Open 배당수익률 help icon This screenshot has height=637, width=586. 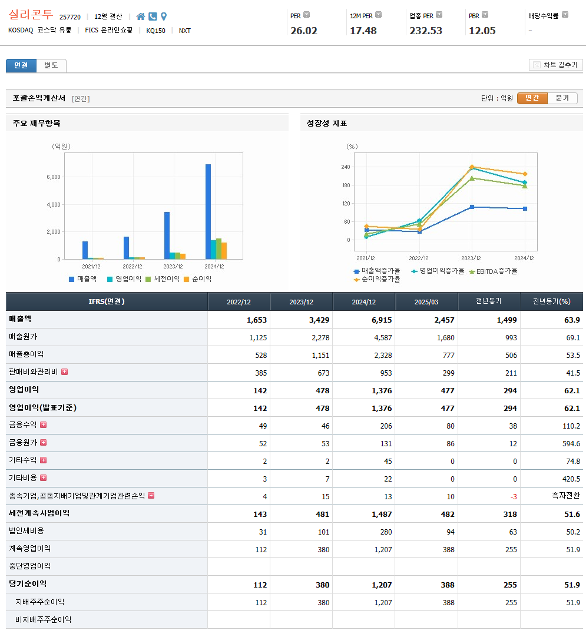coord(565,15)
